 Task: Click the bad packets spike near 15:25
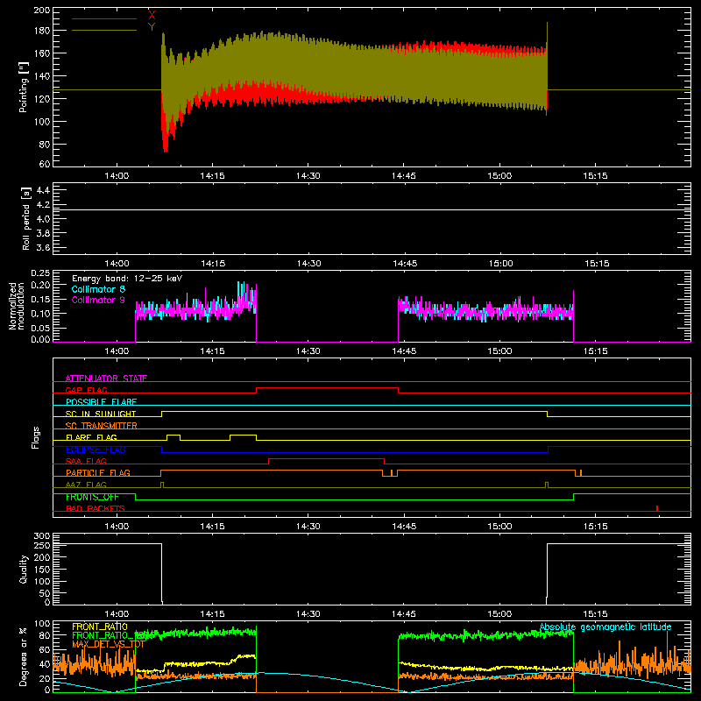656,508
